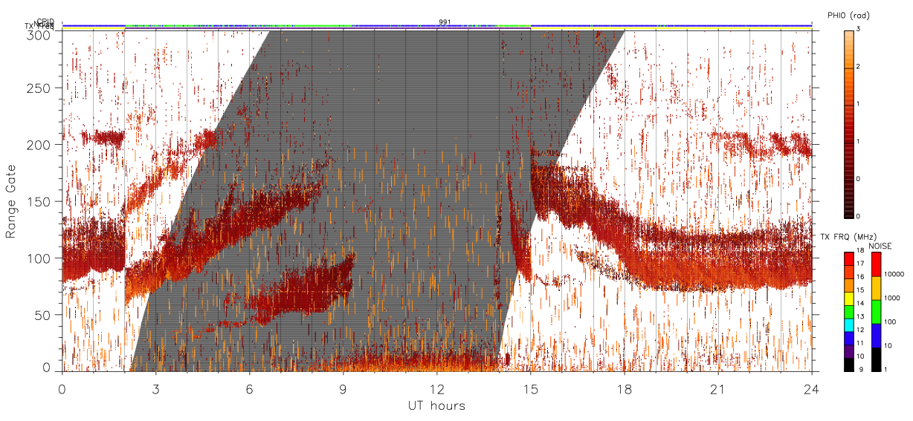Click the 'UT hours' x-axis title
913x421 pixels.
[436, 405]
